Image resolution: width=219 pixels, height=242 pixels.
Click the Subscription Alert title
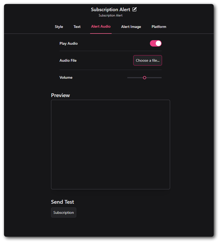click(x=111, y=9)
